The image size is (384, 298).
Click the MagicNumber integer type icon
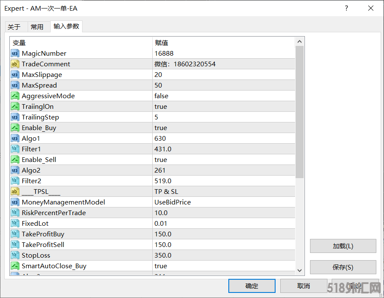coord(15,54)
